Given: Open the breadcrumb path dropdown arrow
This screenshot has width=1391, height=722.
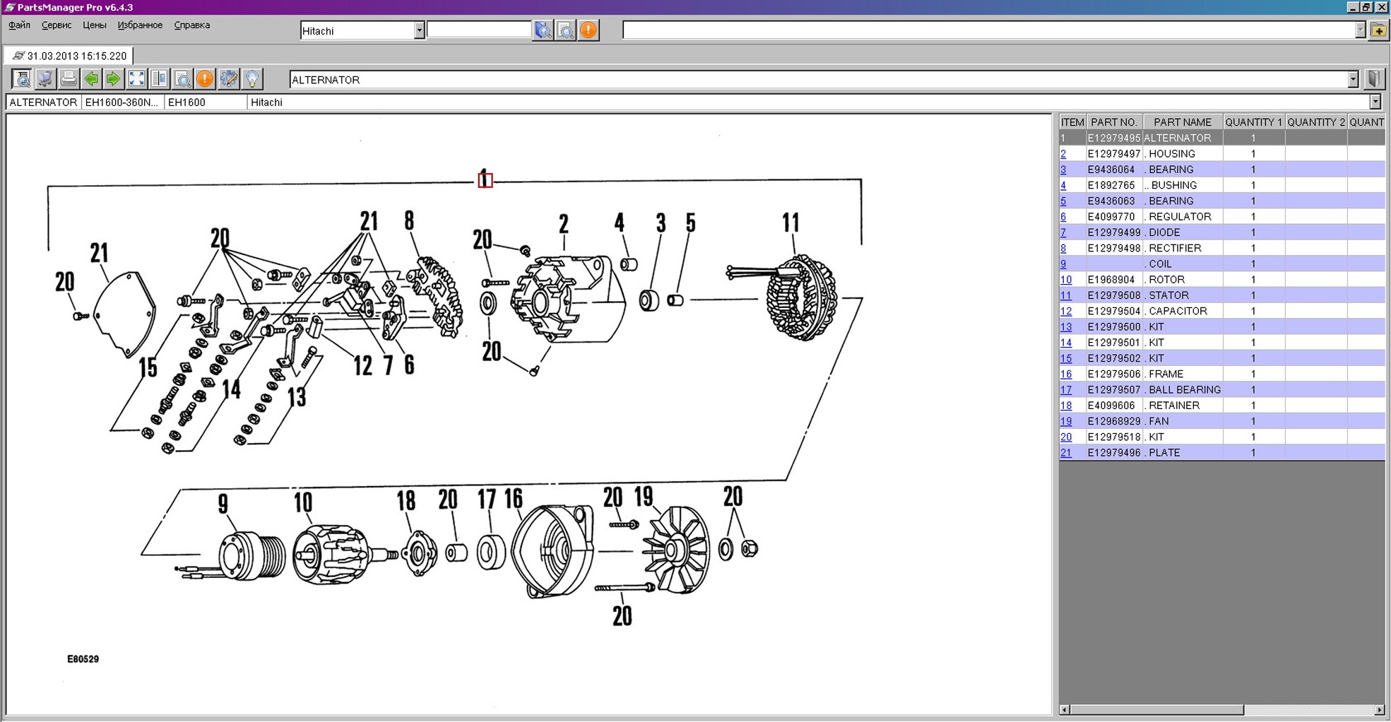Looking at the screenshot, I should click(x=1375, y=102).
